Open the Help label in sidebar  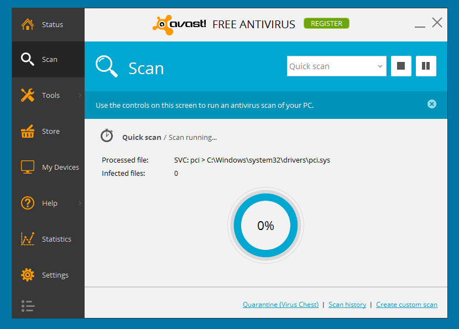(x=49, y=203)
